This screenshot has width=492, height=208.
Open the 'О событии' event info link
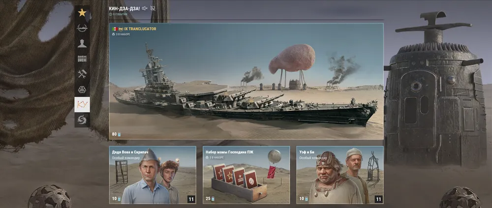pos(119,14)
